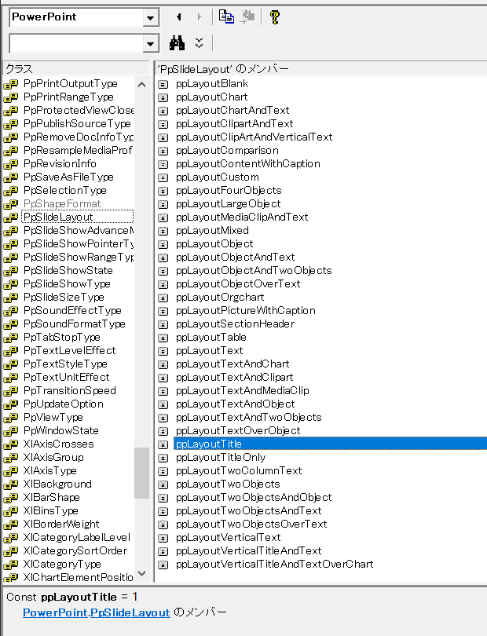Click the Copy to Clipboard icon
Image resolution: width=487 pixels, height=636 pixels.
tap(226, 17)
